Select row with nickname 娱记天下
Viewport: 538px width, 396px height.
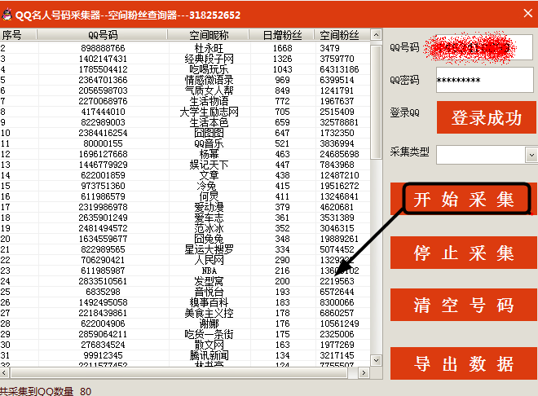[185, 165]
